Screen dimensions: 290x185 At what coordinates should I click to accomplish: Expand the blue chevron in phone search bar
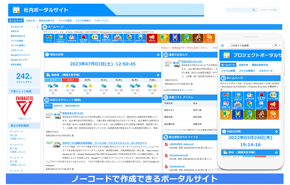point(280,45)
